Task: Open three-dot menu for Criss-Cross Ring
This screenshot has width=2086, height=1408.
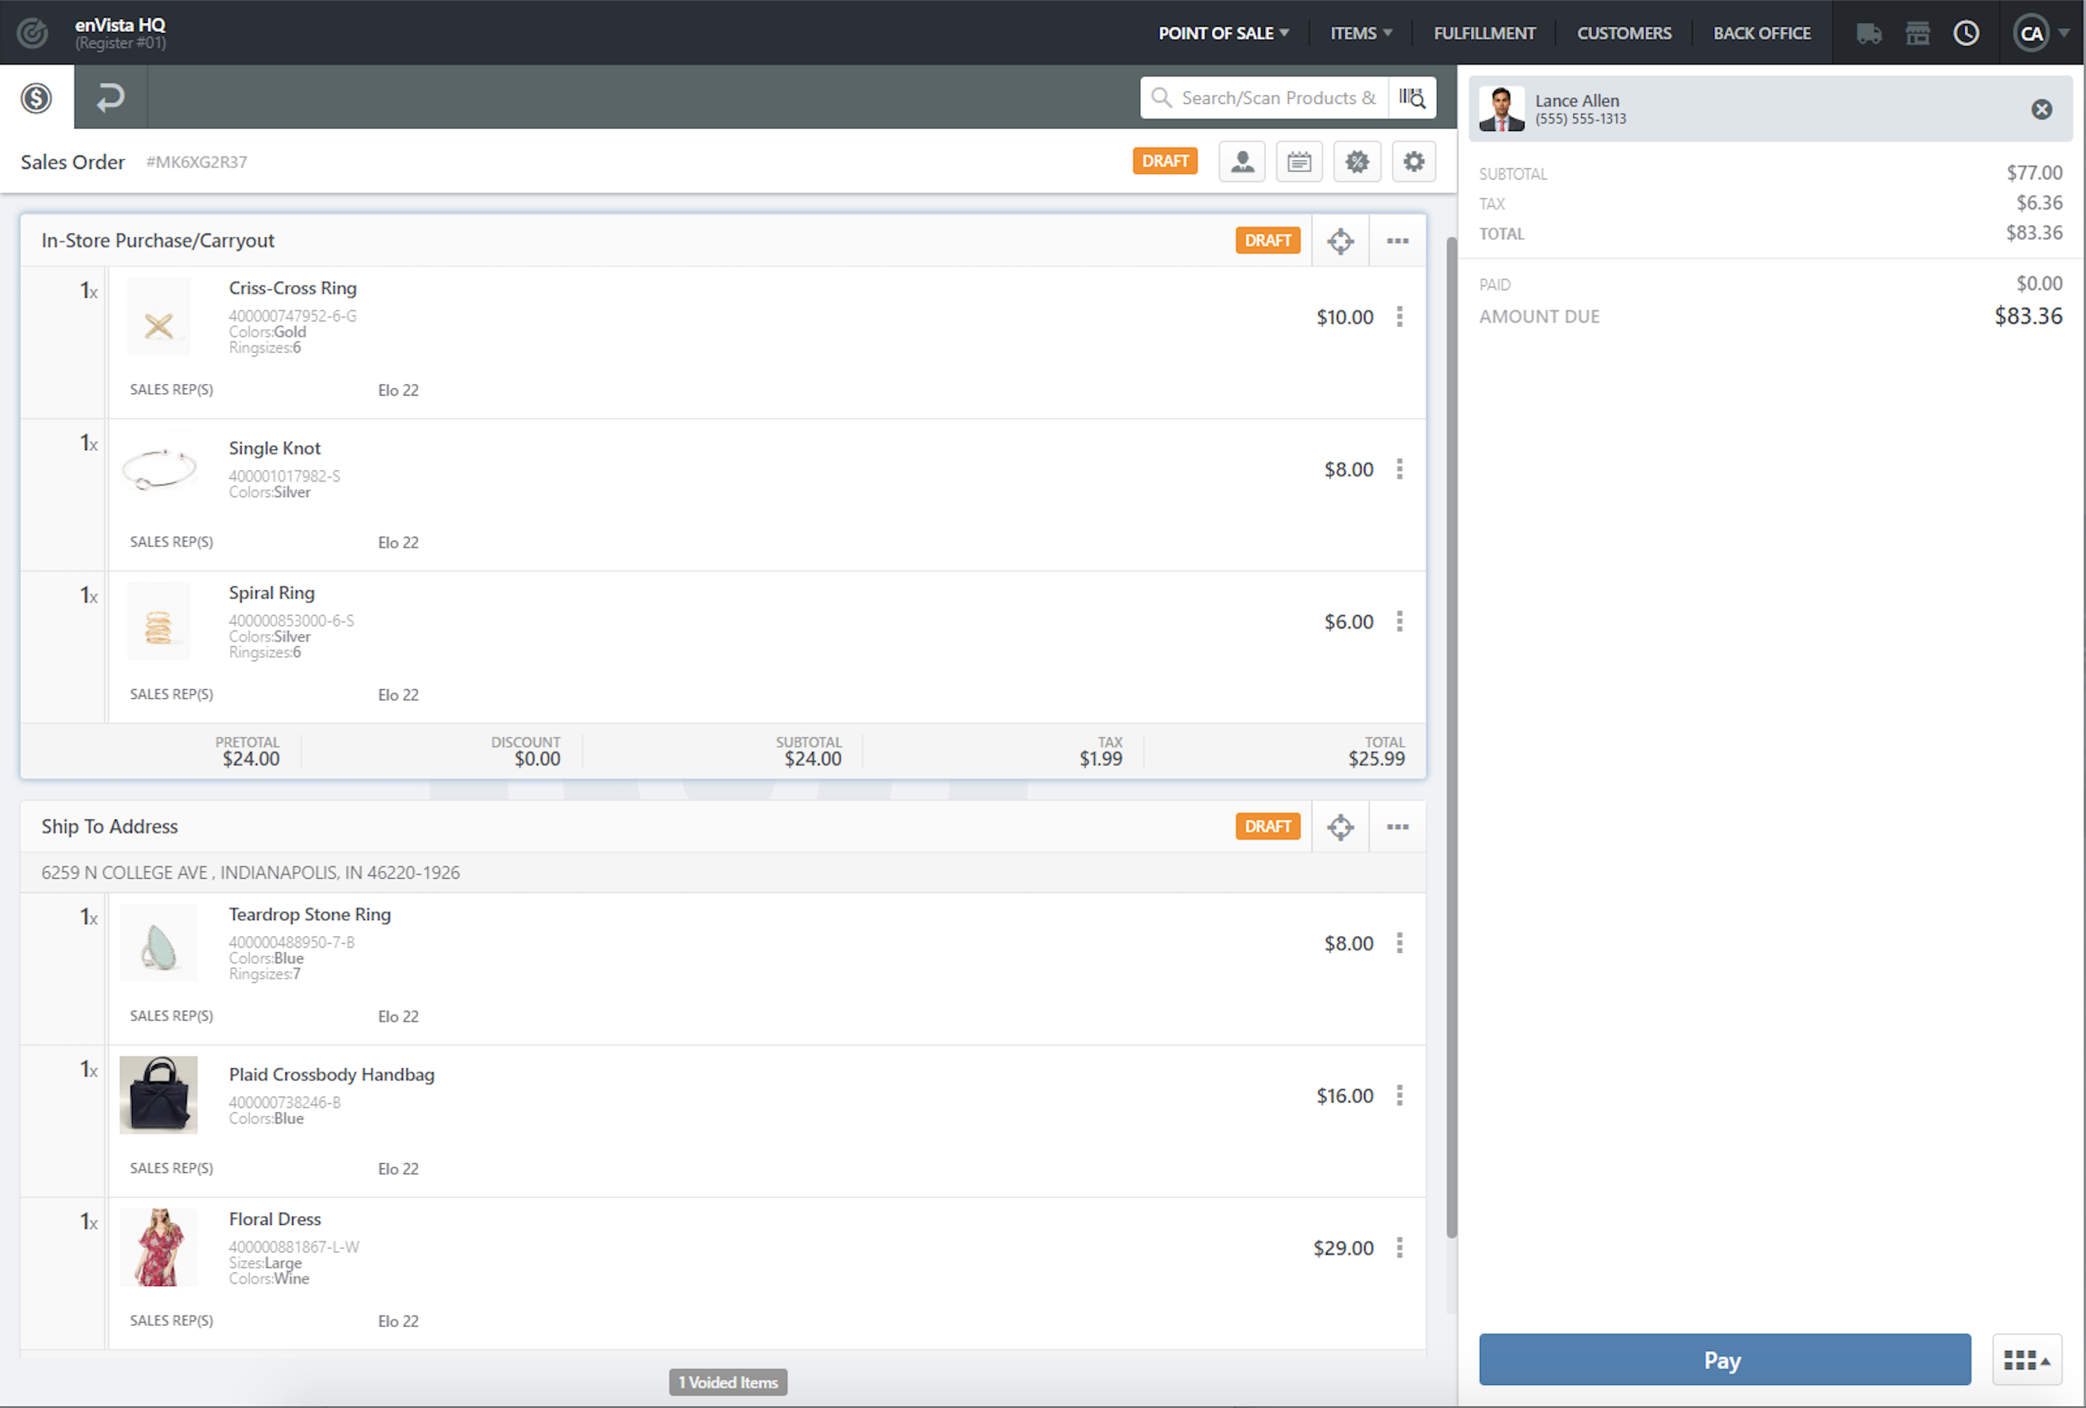Action: pyautogui.click(x=1399, y=317)
